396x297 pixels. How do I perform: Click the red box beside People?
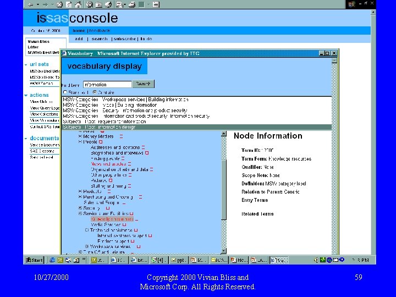pos(101,142)
